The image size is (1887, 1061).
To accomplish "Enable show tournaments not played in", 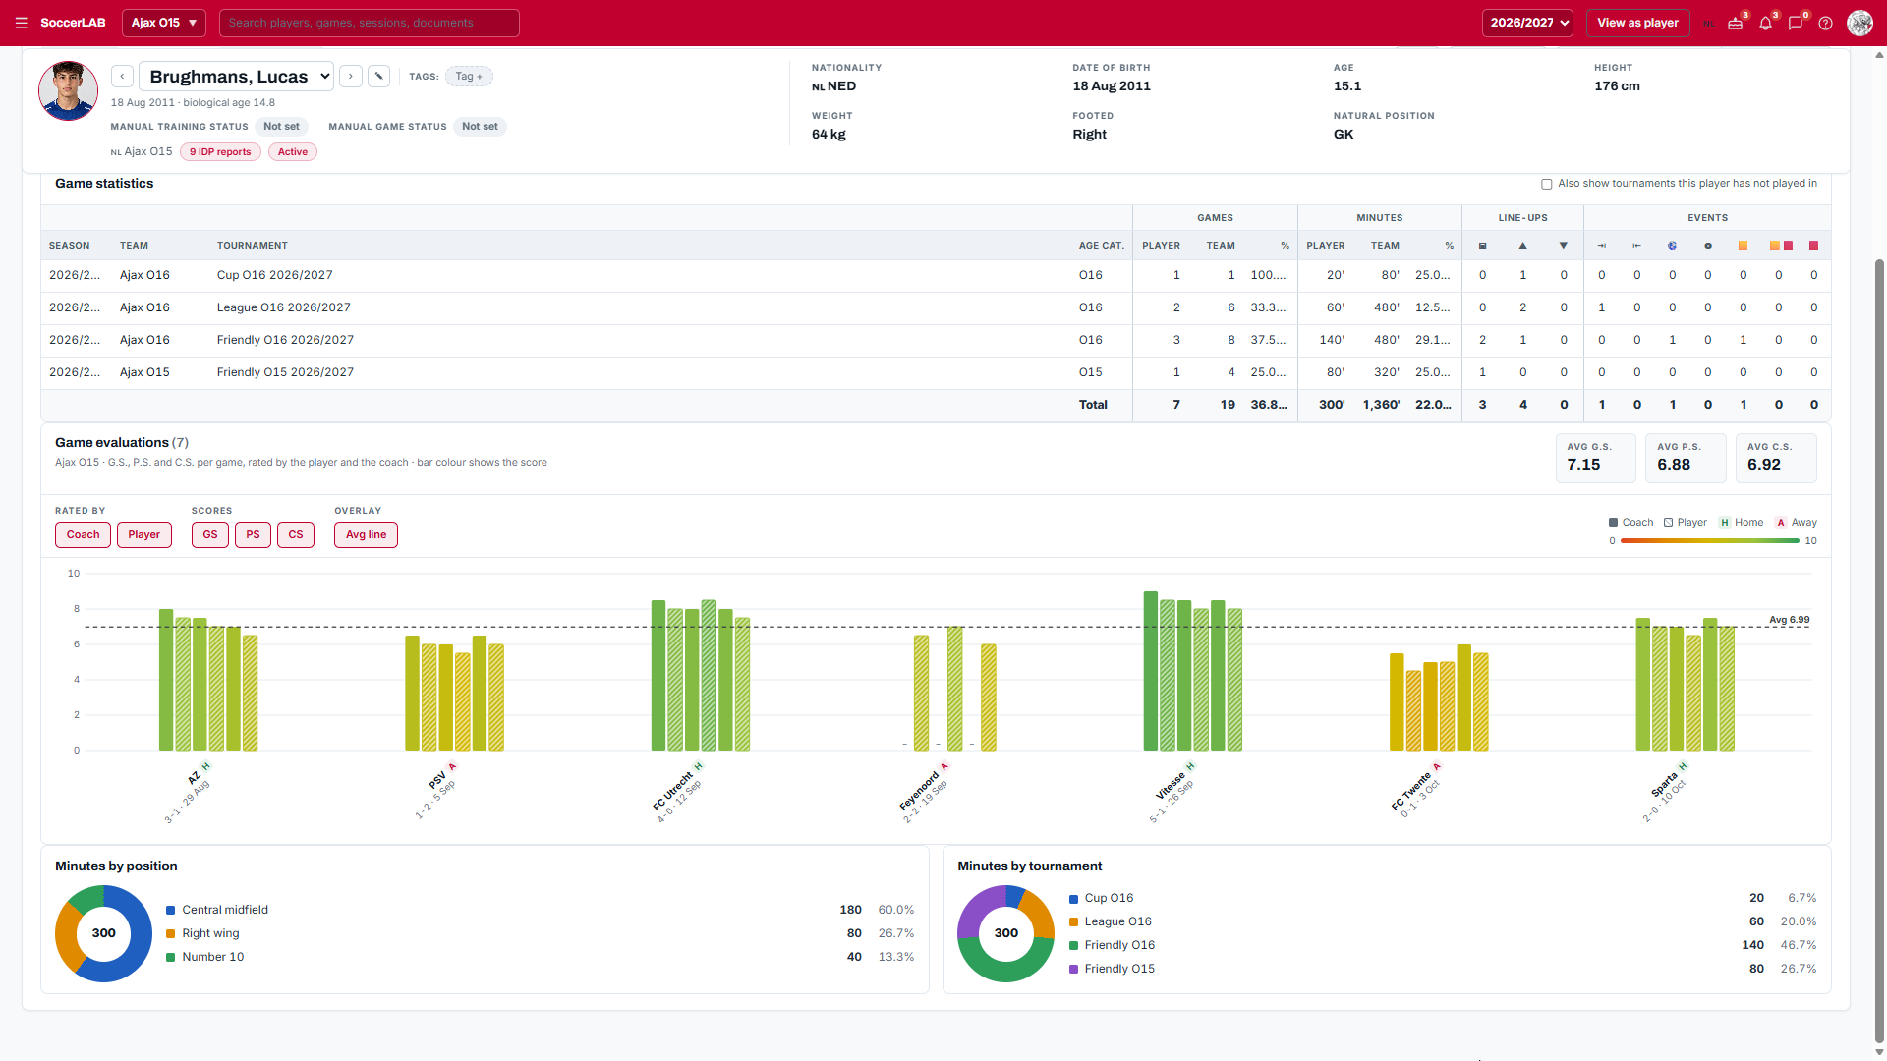I will [1546, 184].
